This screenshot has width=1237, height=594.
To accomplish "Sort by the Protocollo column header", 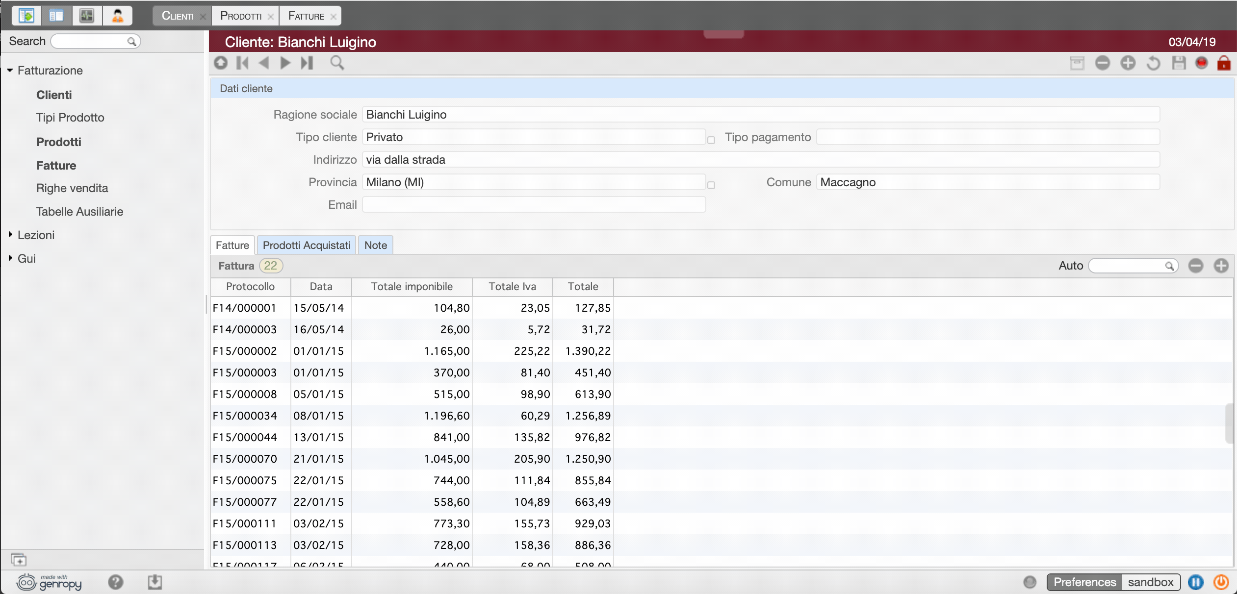I will (x=251, y=287).
